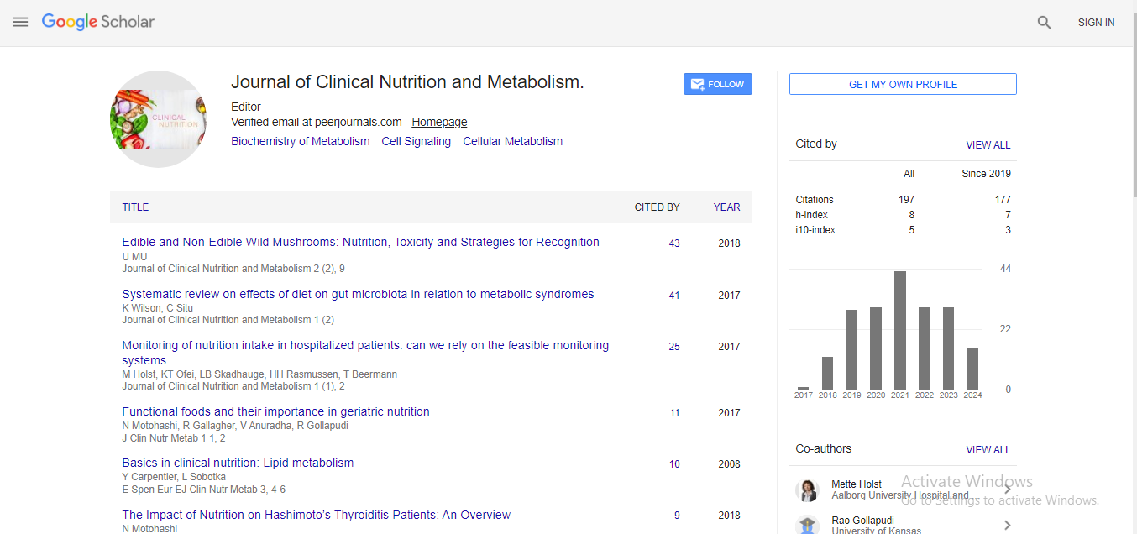Open Cell Signaling topic
This screenshot has height=534, width=1137.
(x=417, y=141)
